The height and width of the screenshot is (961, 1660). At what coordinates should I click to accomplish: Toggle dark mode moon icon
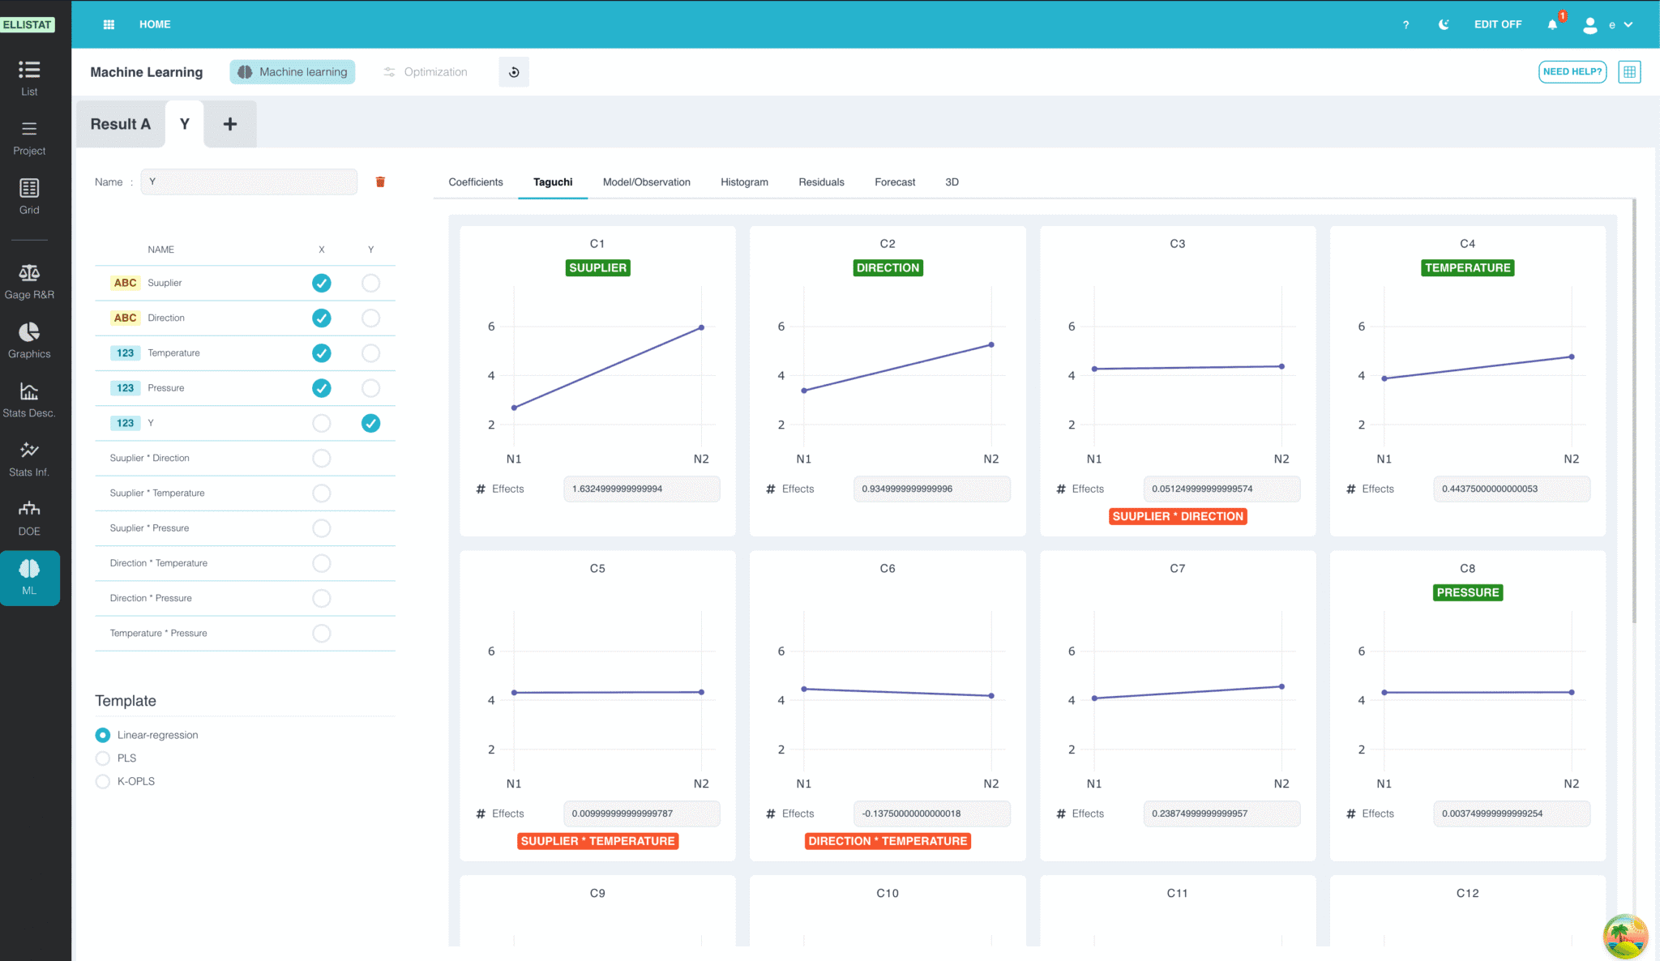1444,24
